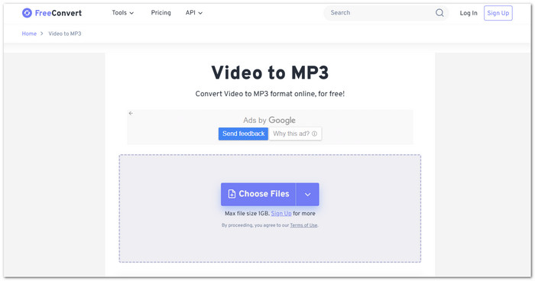Click the breadcrumb separator chevron after Home

click(x=42, y=34)
